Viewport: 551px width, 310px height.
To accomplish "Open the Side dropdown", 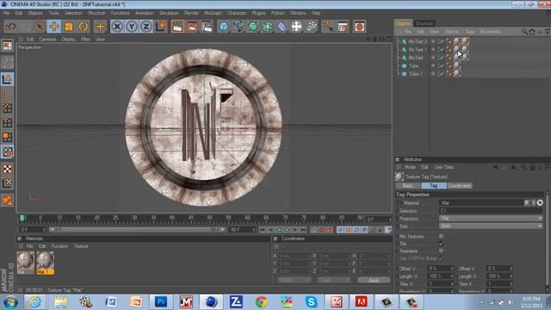I will (491, 226).
